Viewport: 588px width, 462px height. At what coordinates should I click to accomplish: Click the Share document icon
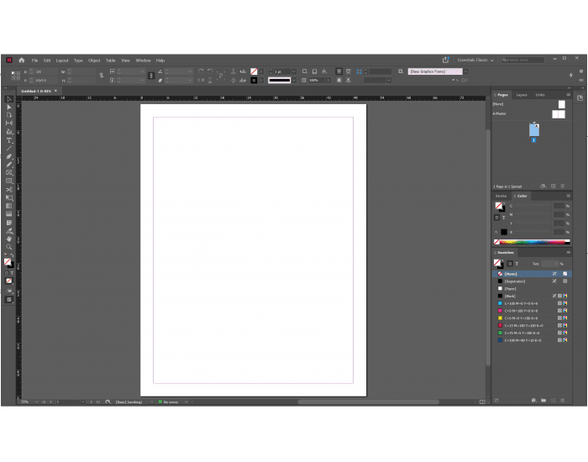tap(445, 60)
